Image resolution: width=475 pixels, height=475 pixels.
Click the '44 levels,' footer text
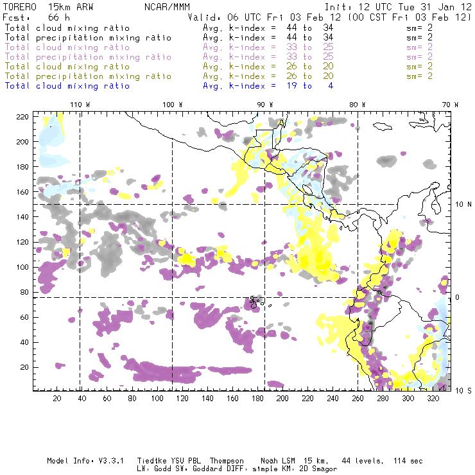363,461
